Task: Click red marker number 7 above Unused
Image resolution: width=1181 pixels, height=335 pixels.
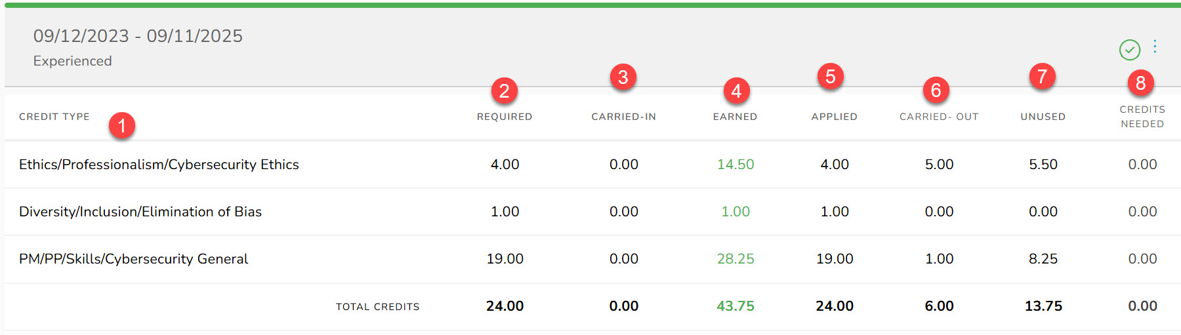Action: coord(1042,77)
